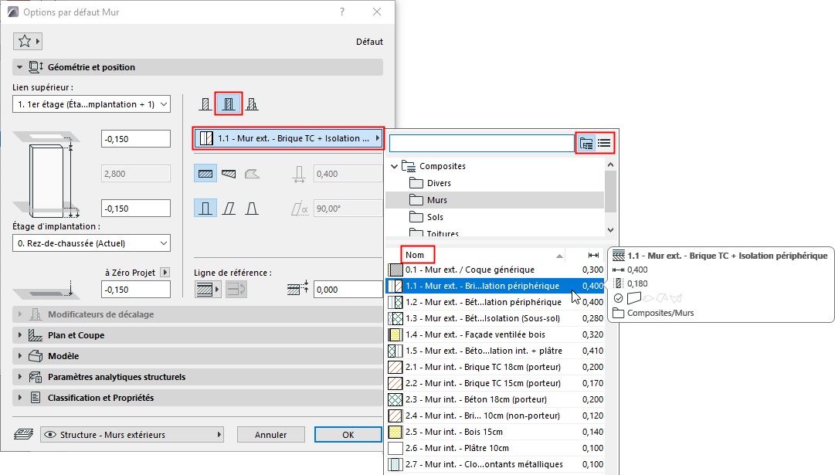This screenshot has height=475, width=835.
Task: Collapse Géométrie et position panel
Action: 20,67
